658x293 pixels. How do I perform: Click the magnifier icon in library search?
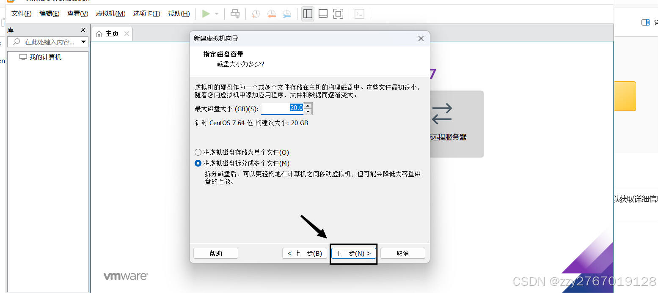pos(17,42)
